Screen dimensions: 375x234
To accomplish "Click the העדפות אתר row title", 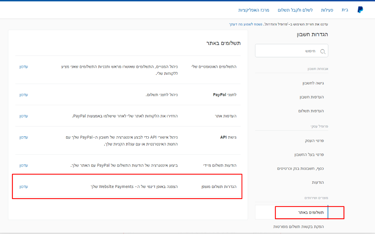I will pyautogui.click(x=225, y=116).
